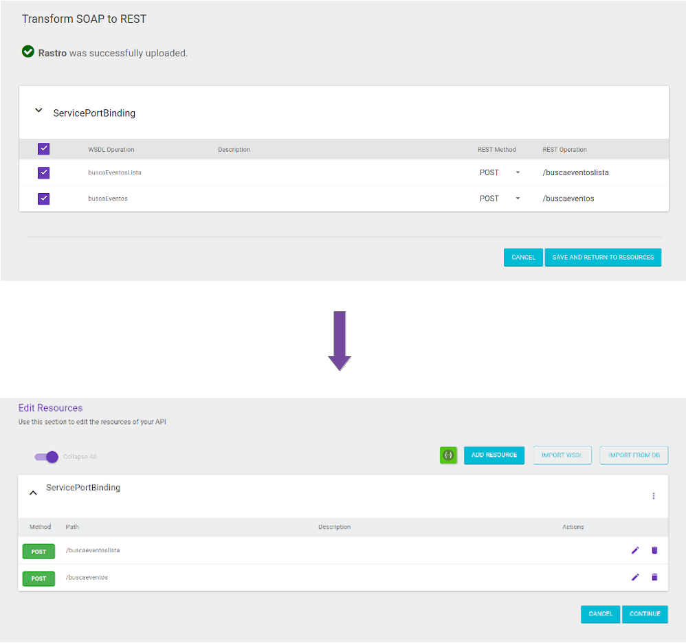Uncheck the buscaEventos operation checkbox

point(43,198)
